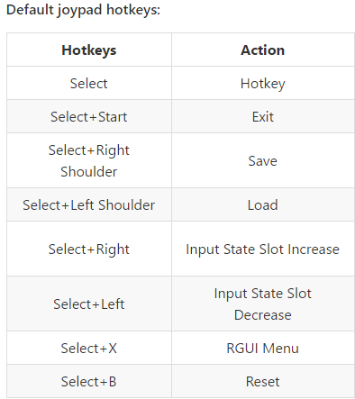Click the Select+X hotkey cell
The width and height of the screenshot is (355, 399).
coord(89,348)
